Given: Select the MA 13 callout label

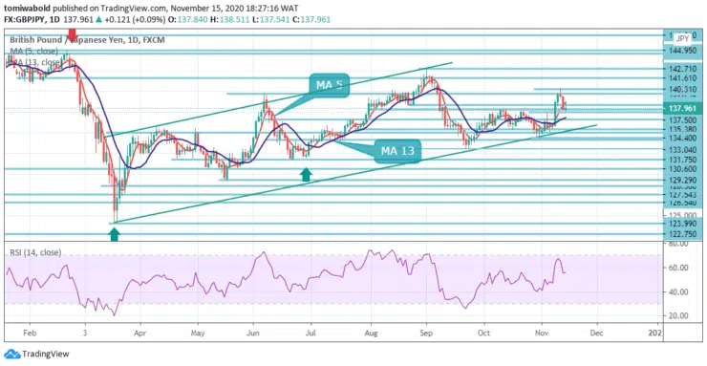Looking at the screenshot, I should coord(397,151).
